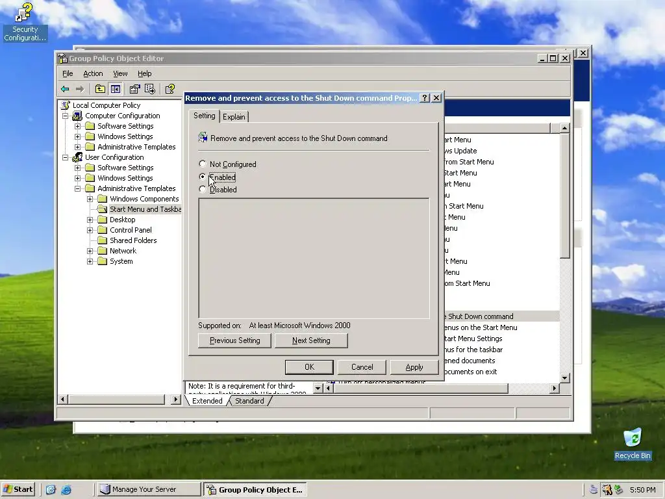Toggle the Show/Hide Console Tree icon
The height and width of the screenshot is (499, 665).
tap(116, 89)
